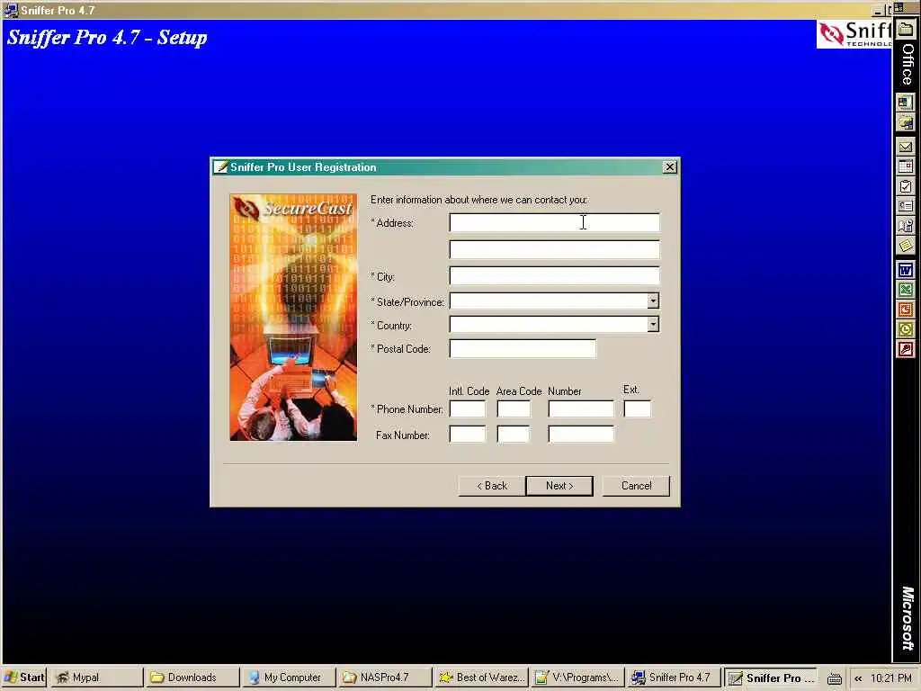Viewport: 921px width, 691px height.
Task: Click the Next button
Action: (559, 486)
